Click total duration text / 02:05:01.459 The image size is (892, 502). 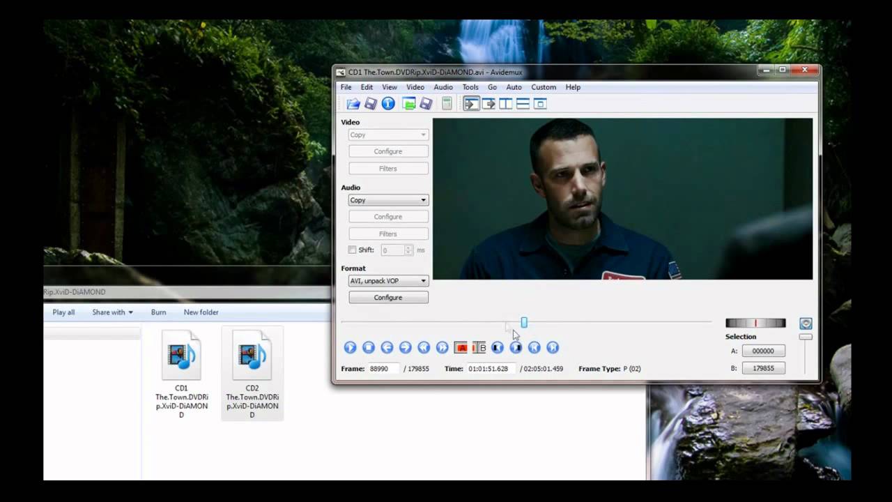tap(541, 369)
